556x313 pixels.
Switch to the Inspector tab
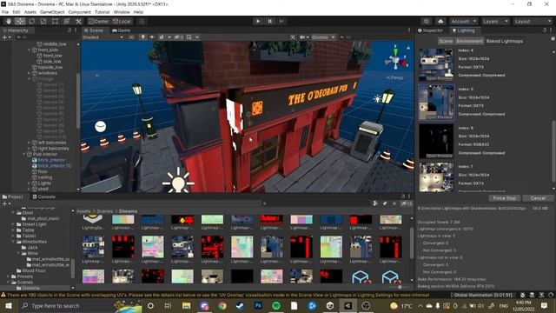point(431,30)
